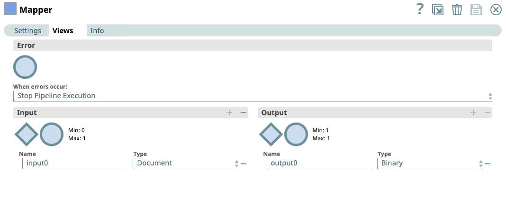Select the Output circle shape icon
This screenshot has width=506, height=219.
[296, 134]
